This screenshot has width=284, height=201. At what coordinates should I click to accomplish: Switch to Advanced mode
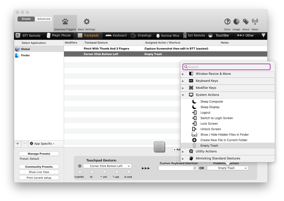[x=43, y=19]
